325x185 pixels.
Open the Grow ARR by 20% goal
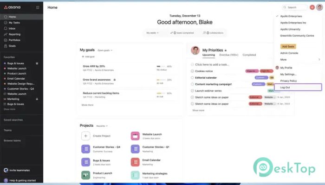94,66
